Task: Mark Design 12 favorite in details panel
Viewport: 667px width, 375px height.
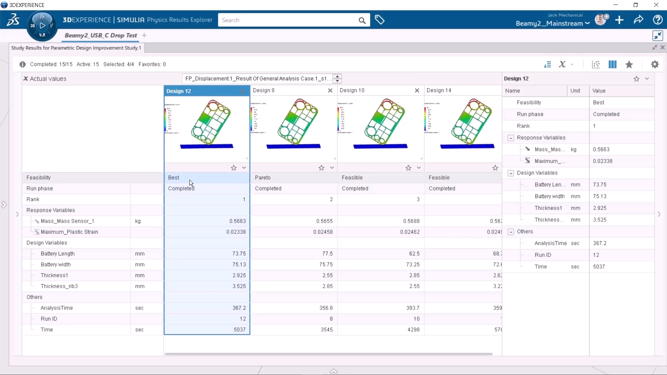Action: coord(636,79)
